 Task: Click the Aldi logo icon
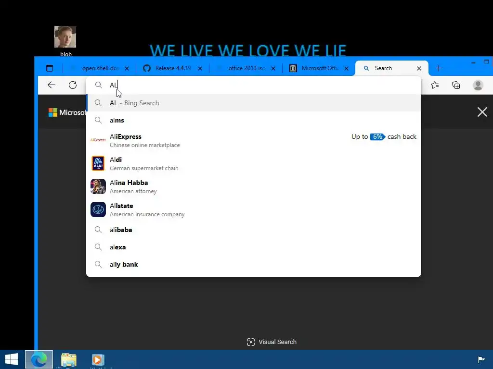pos(98,163)
